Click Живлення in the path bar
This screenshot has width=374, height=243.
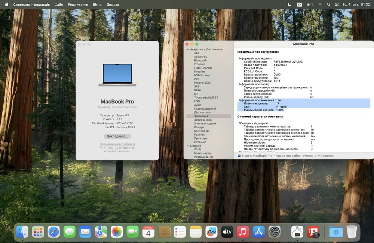(x=325, y=156)
